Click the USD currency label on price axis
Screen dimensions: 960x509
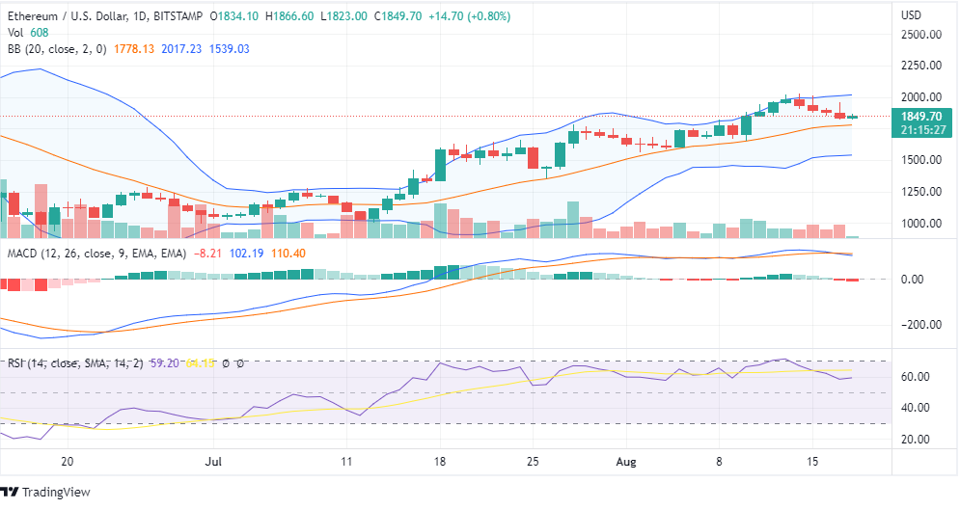pos(910,15)
